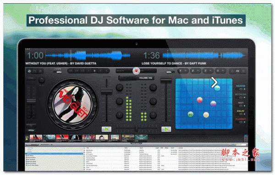Click the next screenshot chevron arrow

point(214,82)
